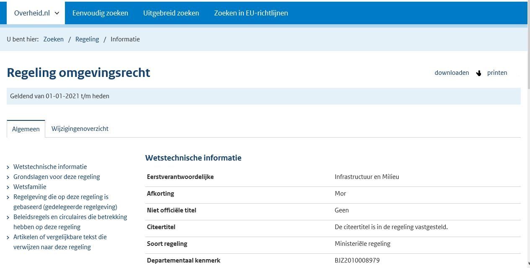
Task: Switch to the Wijzigingenoverzicht tab
Action: click(80, 129)
